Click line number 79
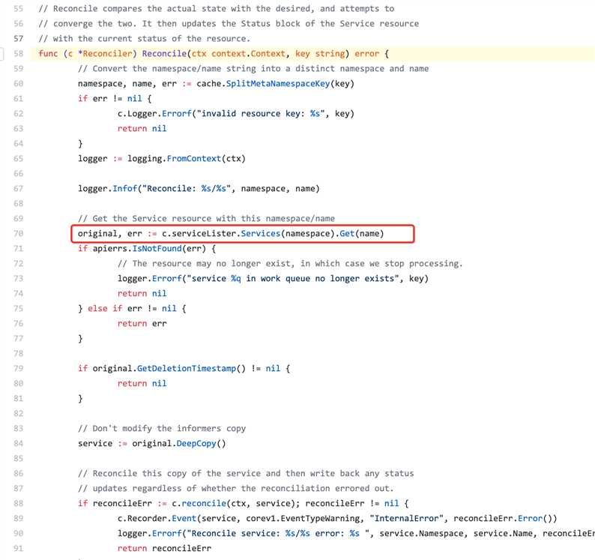Viewport: 595px width, 560px height. [x=18, y=369]
